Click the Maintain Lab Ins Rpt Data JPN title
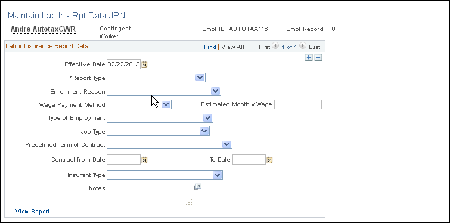 (66, 16)
